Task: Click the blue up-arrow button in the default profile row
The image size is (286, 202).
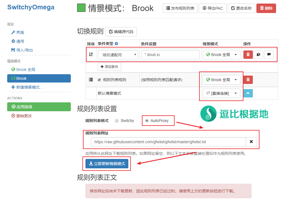Action: (248, 93)
